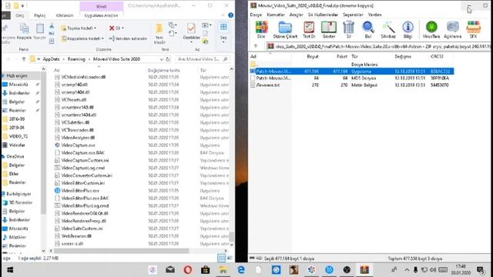This screenshot has height=277, width=493.
Task: Click the SFX icon in WinRAR toolbar
Action: pos(473,29)
